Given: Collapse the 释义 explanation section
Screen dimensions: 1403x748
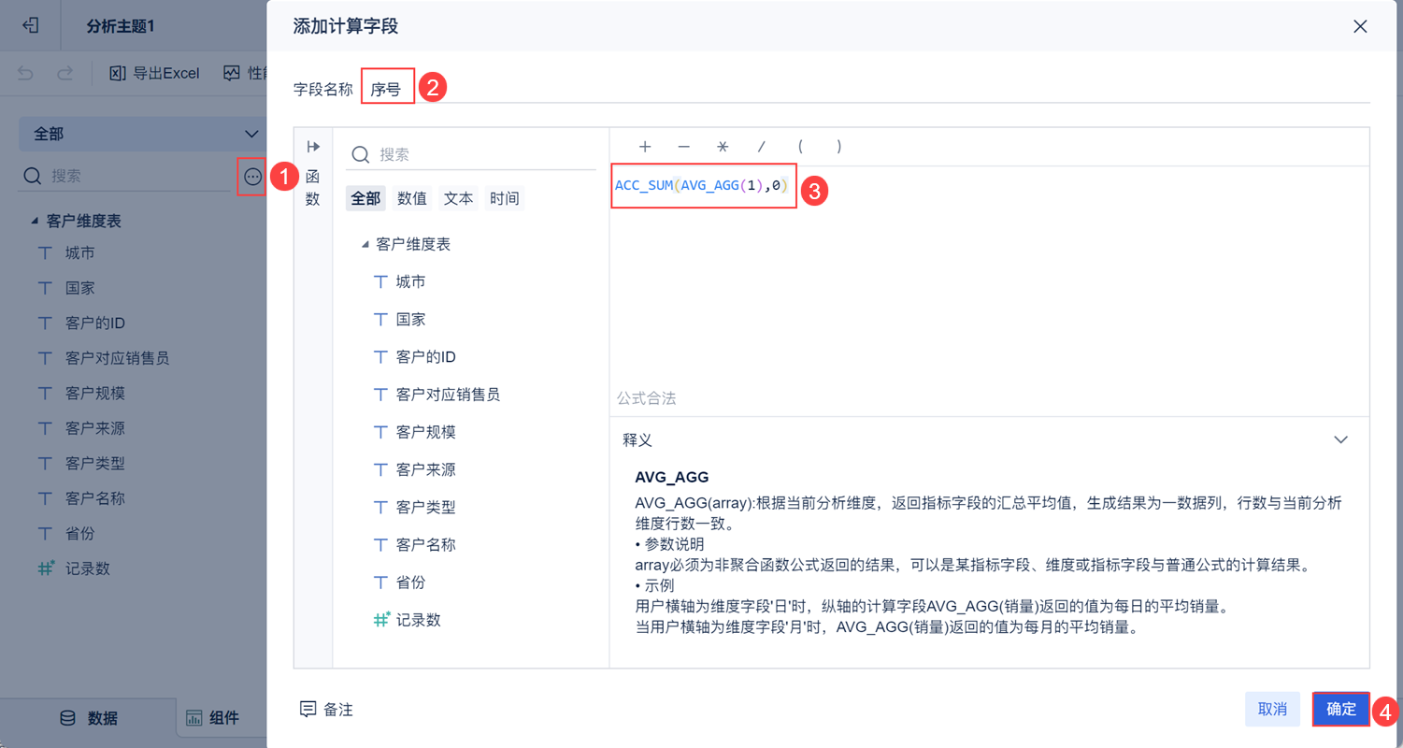Looking at the screenshot, I should (1340, 439).
